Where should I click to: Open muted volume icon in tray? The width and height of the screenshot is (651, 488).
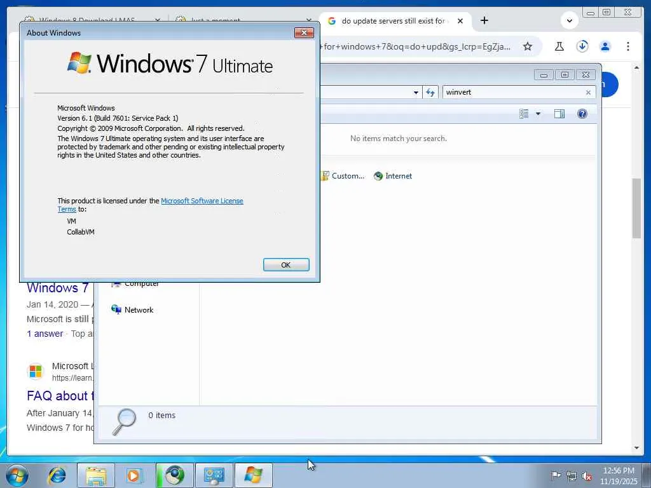click(587, 476)
